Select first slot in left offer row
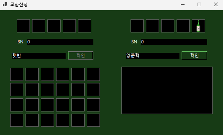 point(23,26)
